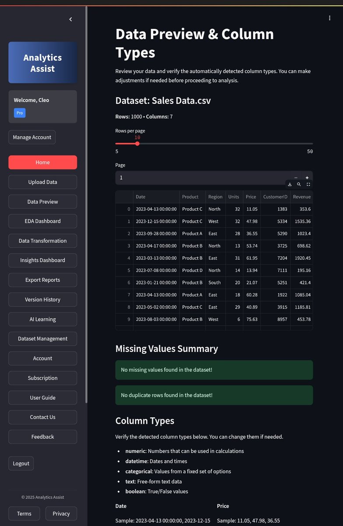
Task: Increase the Page number with the plus button
Action: 307,178
